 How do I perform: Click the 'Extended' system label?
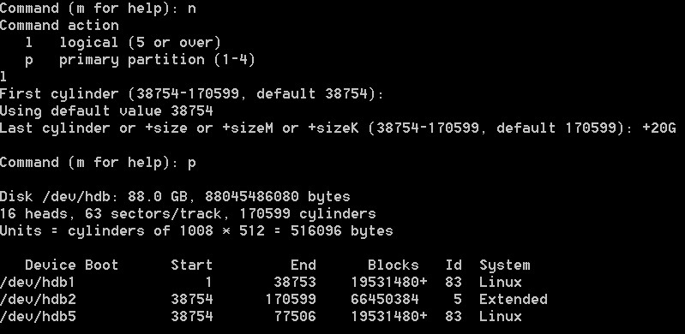[514, 300]
